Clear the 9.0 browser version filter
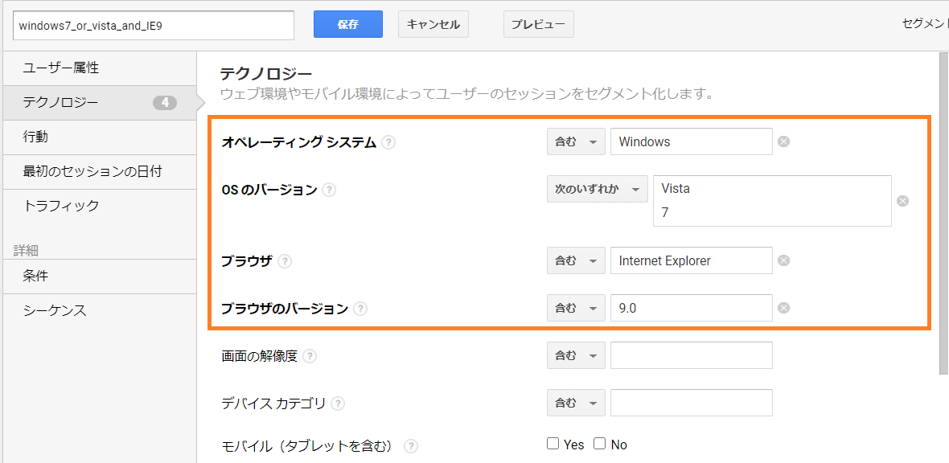Image resolution: width=949 pixels, height=463 pixels. [783, 308]
